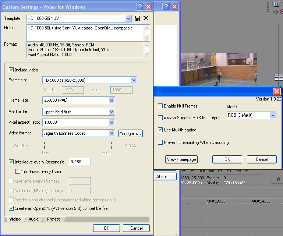Screen dimensions: 283x236
Task: Click the Custom Settings help question mark
Action: pos(140,7)
